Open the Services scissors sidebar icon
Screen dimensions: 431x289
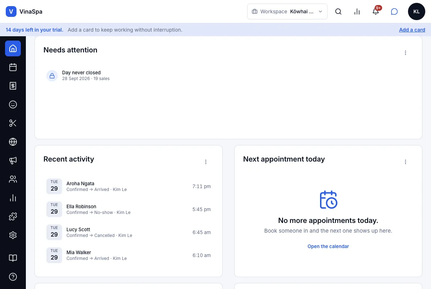[x=13, y=123]
